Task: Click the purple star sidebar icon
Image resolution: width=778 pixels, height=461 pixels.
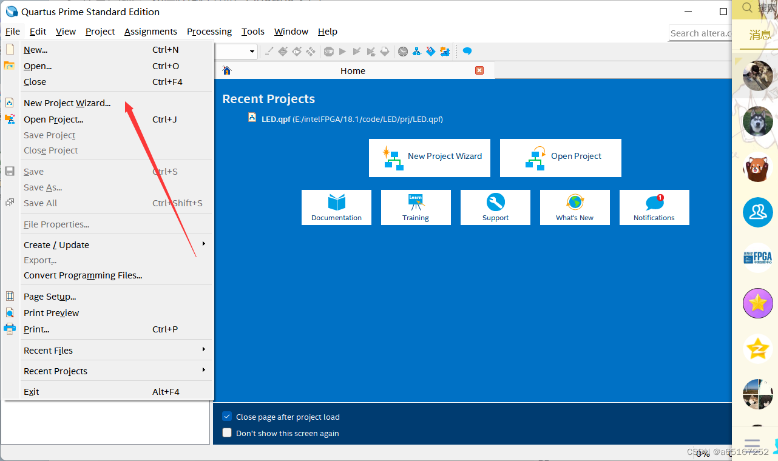Action: coord(757,303)
